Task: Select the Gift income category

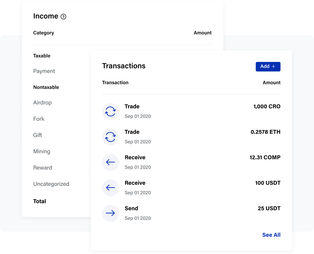Action: coord(38,135)
